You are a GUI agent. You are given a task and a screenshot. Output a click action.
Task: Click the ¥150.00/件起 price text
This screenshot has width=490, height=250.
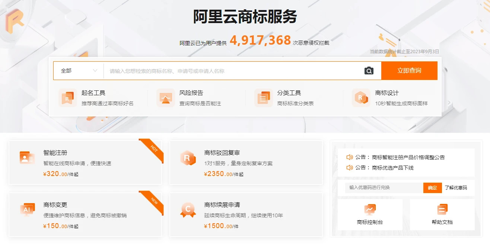[61, 226]
